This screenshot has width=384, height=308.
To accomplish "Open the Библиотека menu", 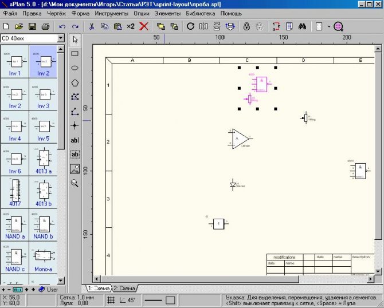I will click(x=201, y=13).
